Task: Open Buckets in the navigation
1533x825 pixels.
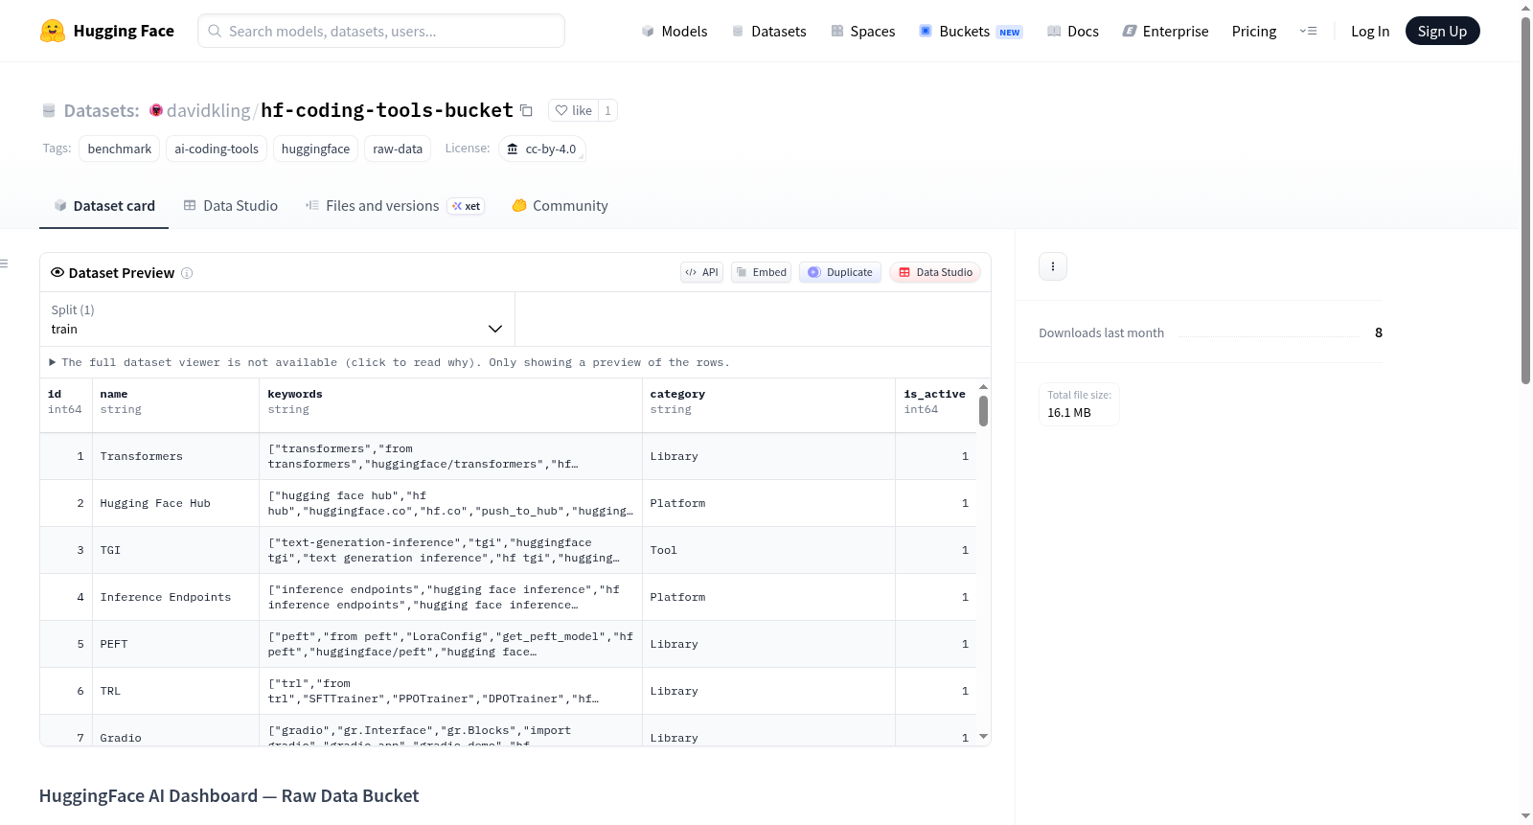Action: pyautogui.click(x=971, y=31)
